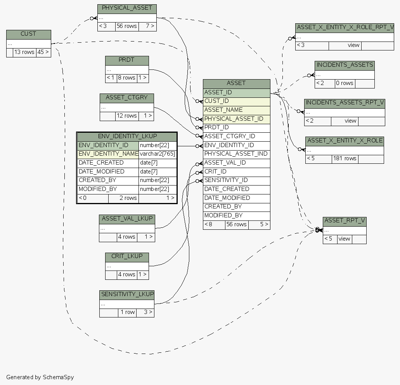Viewport: 400px width, 385px height.
Task: Click the Generated by SchemaSpy text
Action: tap(40, 377)
